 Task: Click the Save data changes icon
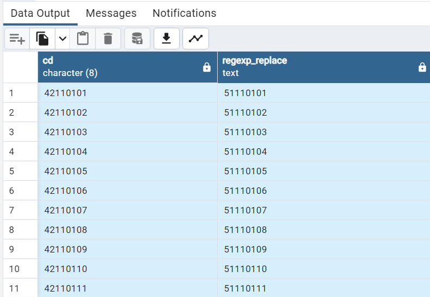pyautogui.click(x=137, y=39)
